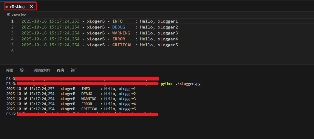This screenshot has width=314, height=139.
Task: Click the INFO level word in editor
Action: (x=117, y=21)
